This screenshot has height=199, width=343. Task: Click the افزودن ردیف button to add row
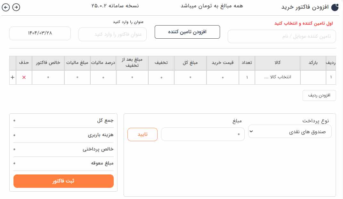pyautogui.click(x=319, y=96)
